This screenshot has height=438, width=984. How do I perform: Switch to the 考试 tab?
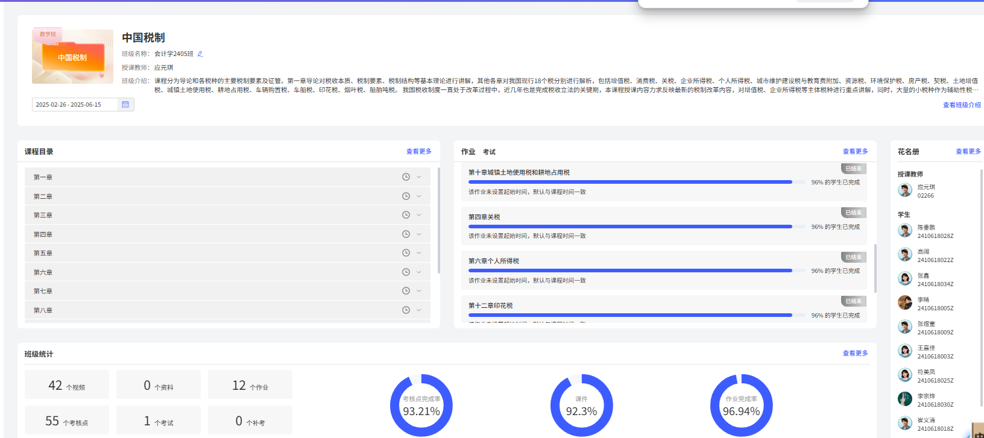pos(489,152)
